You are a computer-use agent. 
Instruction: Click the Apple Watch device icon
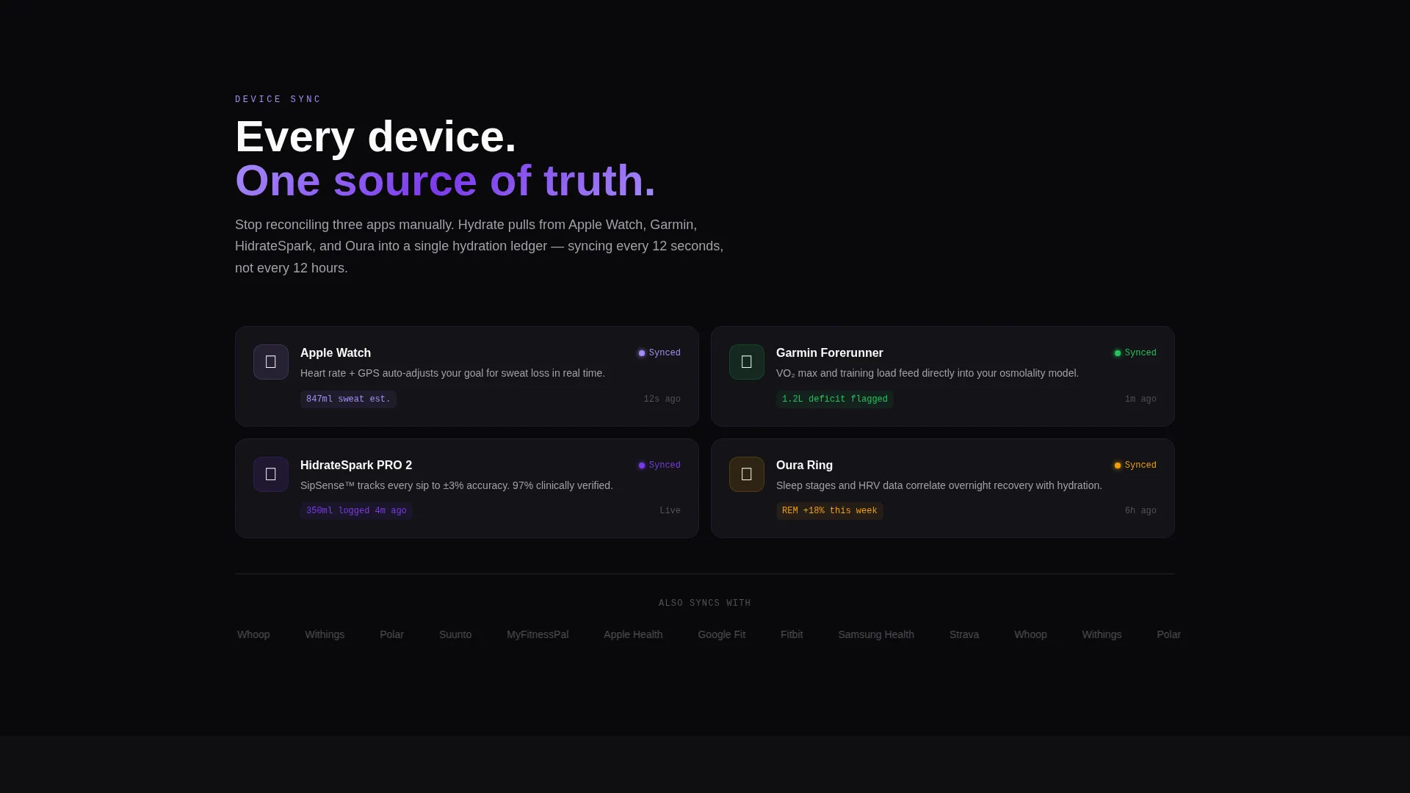[271, 362]
